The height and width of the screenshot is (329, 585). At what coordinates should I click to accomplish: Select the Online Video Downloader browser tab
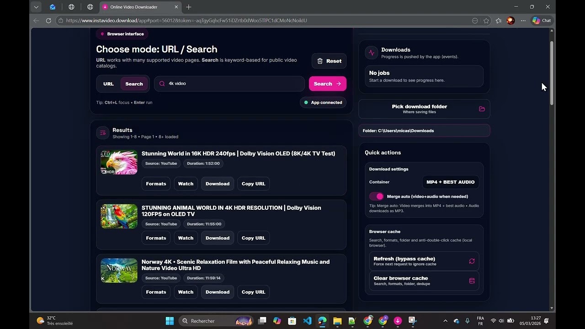click(x=135, y=7)
